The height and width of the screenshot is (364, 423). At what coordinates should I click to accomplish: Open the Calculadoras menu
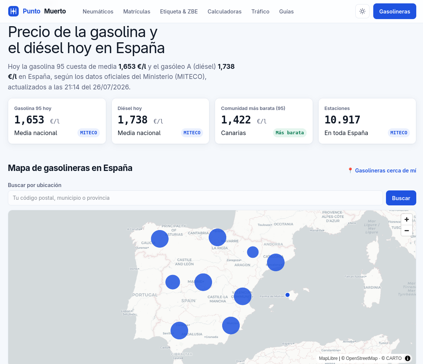click(x=224, y=11)
